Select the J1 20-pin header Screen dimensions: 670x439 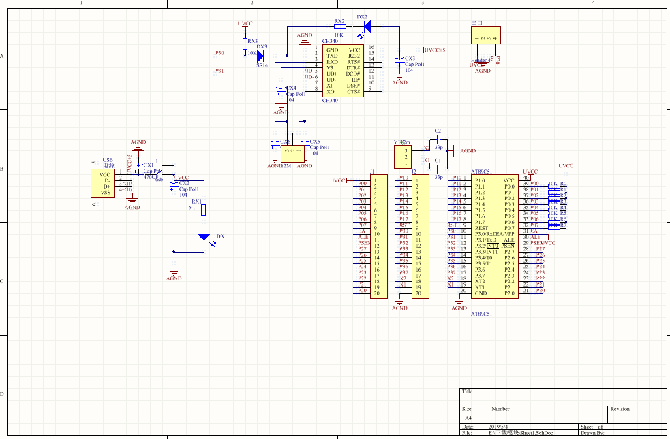[378, 236]
